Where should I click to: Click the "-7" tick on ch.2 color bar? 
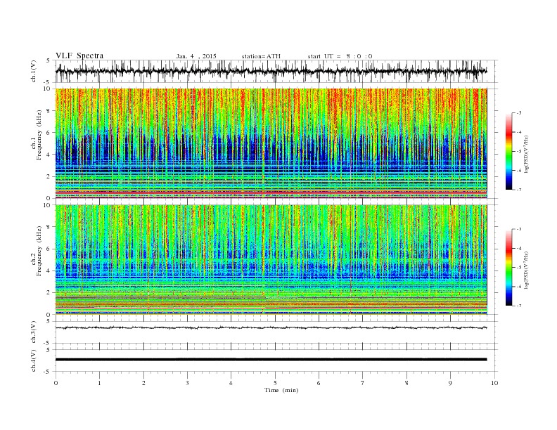pyautogui.click(x=519, y=306)
